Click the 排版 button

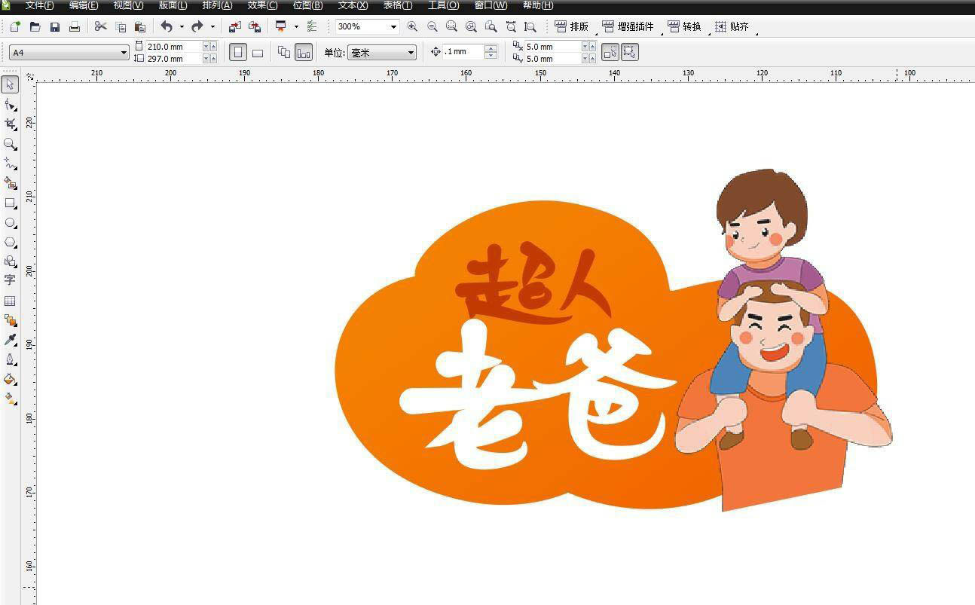(x=572, y=26)
